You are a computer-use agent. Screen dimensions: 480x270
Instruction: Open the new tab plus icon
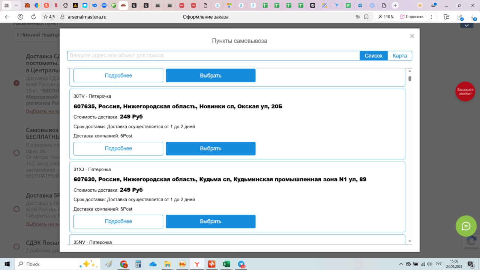coord(395,6)
